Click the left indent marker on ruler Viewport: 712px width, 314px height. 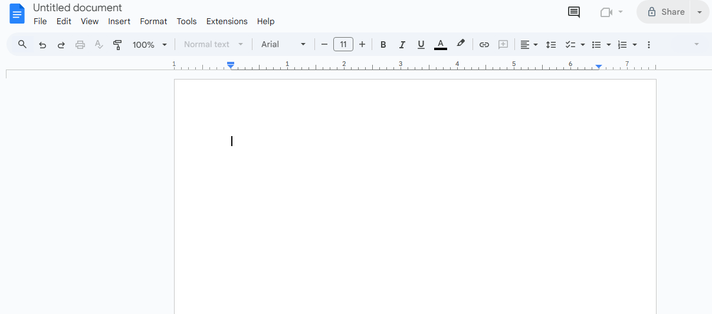231,67
